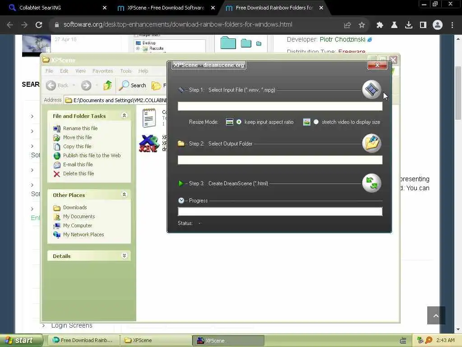
Task: Click the Windows start button
Action: (x=22, y=340)
